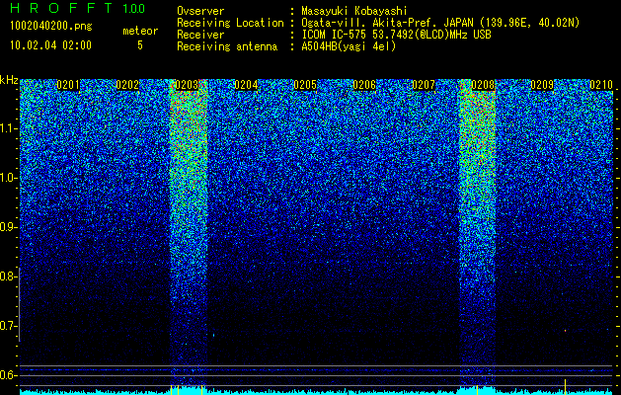Click the 0202 time marker label
621x395 pixels.
pos(127,85)
